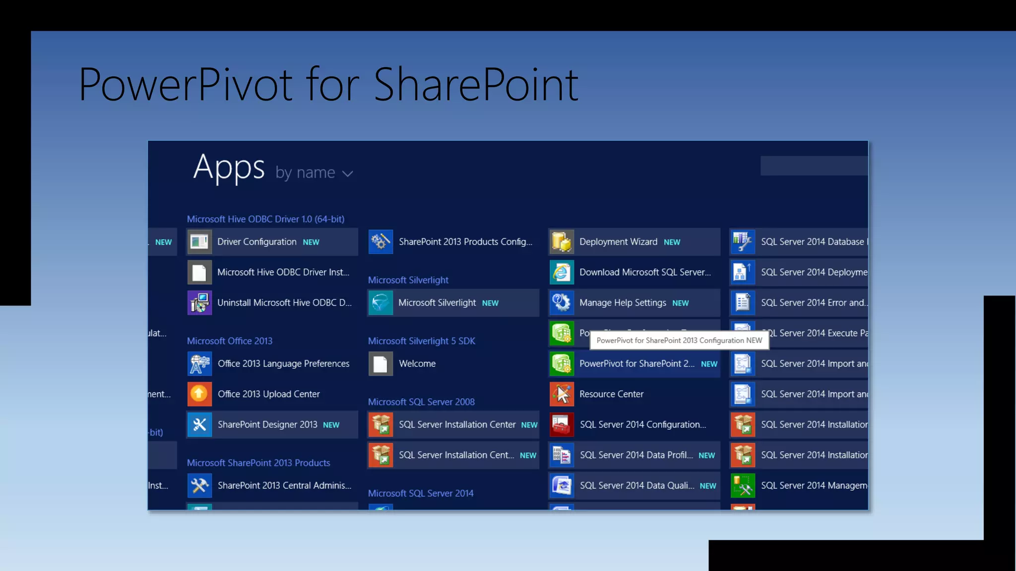Open the 'by name' sort dropdown
Screen dimensions: 1016x571
pos(314,172)
